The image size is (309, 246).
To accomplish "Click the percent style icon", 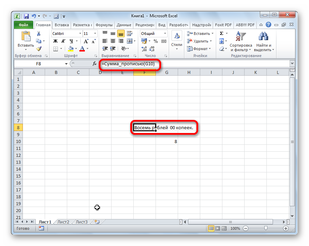I will pos(156,41).
